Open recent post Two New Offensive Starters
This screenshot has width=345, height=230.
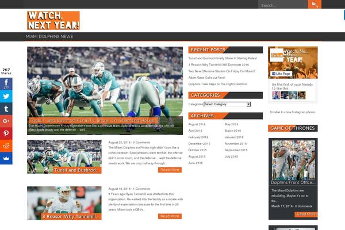(x=222, y=71)
